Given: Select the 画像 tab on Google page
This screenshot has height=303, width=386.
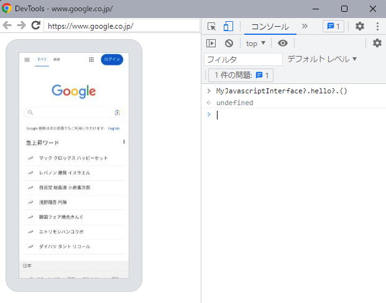Looking at the screenshot, I should click(x=57, y=59).
